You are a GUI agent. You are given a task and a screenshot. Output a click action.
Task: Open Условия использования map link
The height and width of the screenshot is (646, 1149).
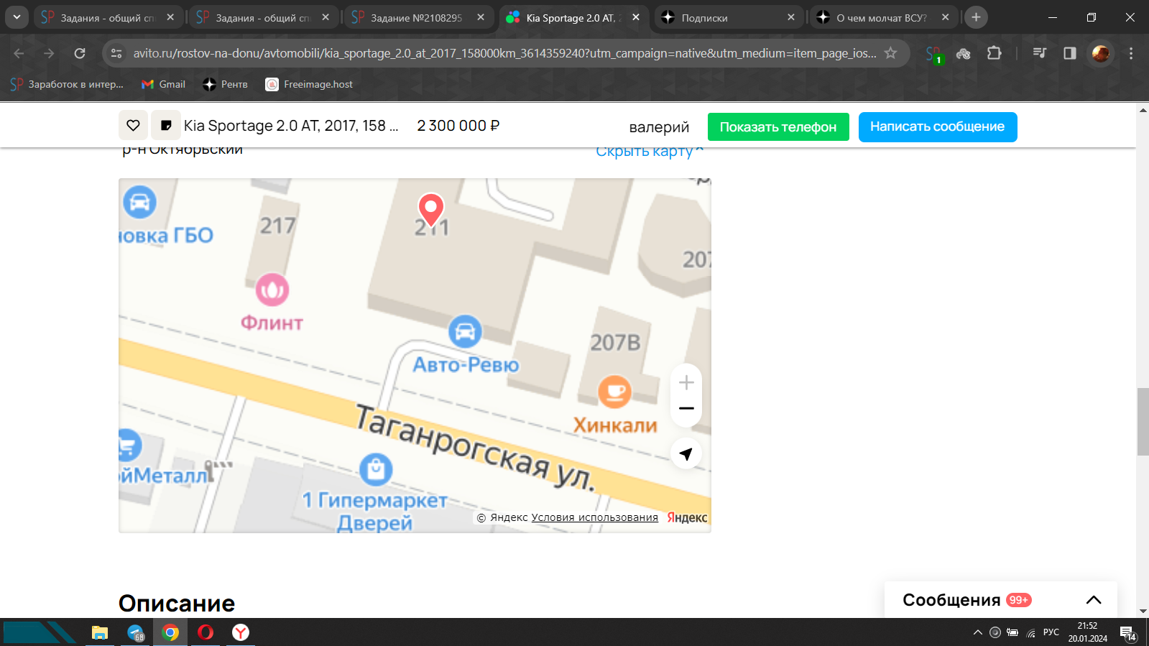(x=595, y=517)
